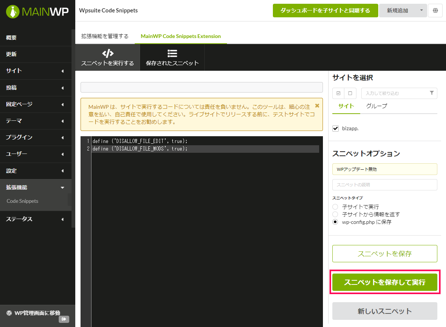The width and height of the screenshot is (446, 327).
Task: Expand the 設定 sidebar menu arrow
Action: pyautogui.click(x=62, y=171)
